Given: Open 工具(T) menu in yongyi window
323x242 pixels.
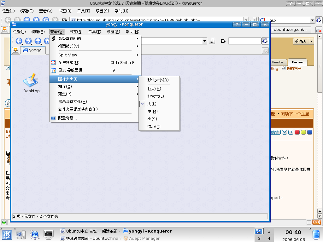Looking at the screenshot, I should click(95, 32).
